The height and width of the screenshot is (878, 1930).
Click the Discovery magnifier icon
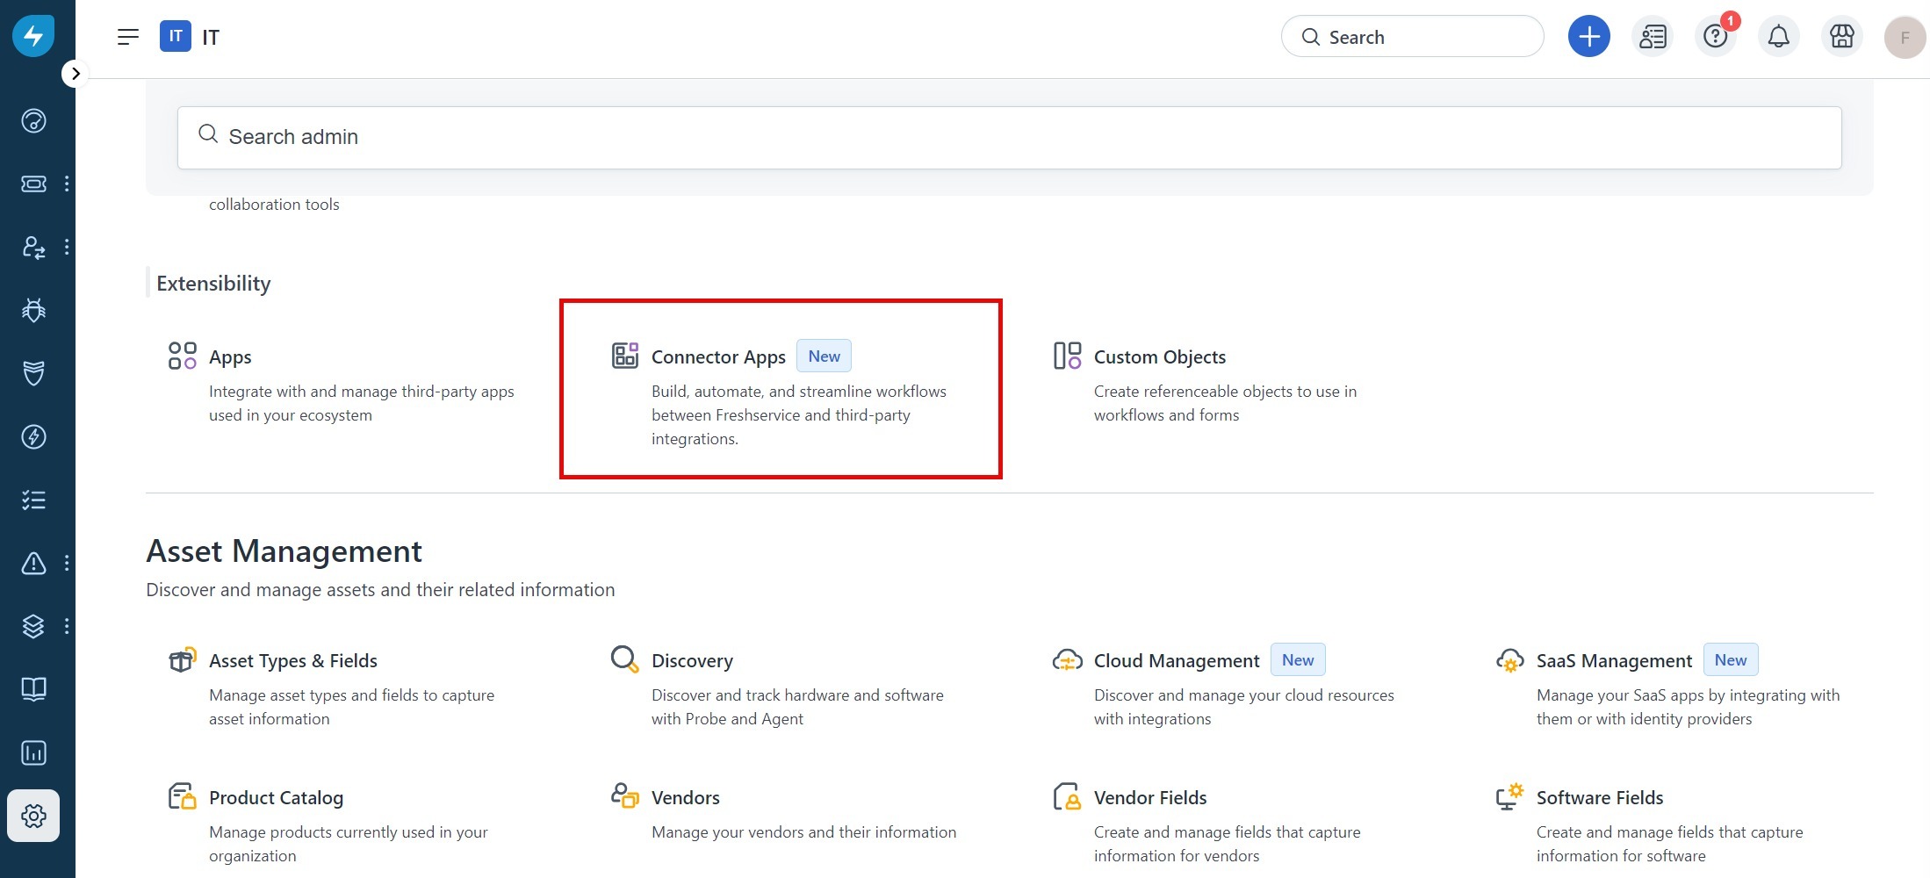(x=625, y=659)
